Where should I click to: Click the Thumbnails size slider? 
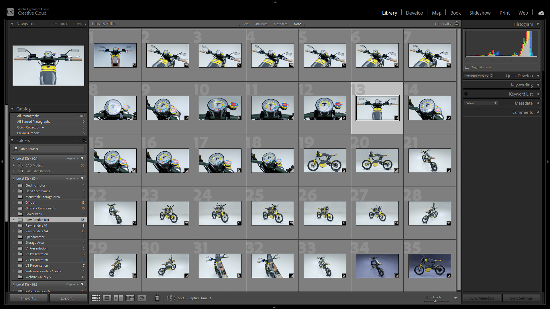click(435, 301)
